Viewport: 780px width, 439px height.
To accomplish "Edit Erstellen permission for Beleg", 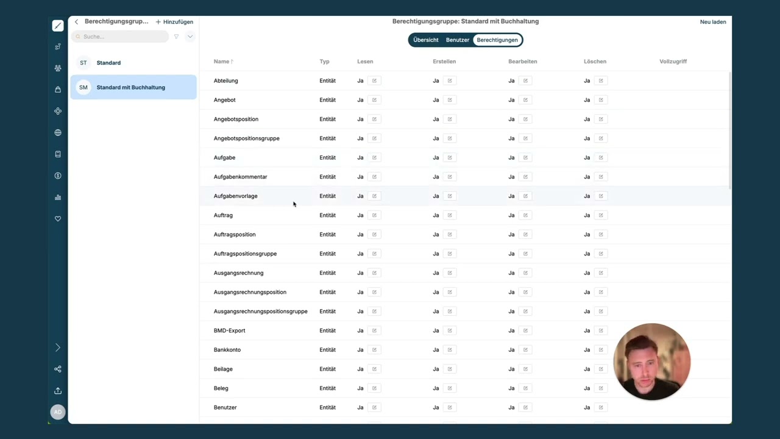I will click(x=450, y=388).
